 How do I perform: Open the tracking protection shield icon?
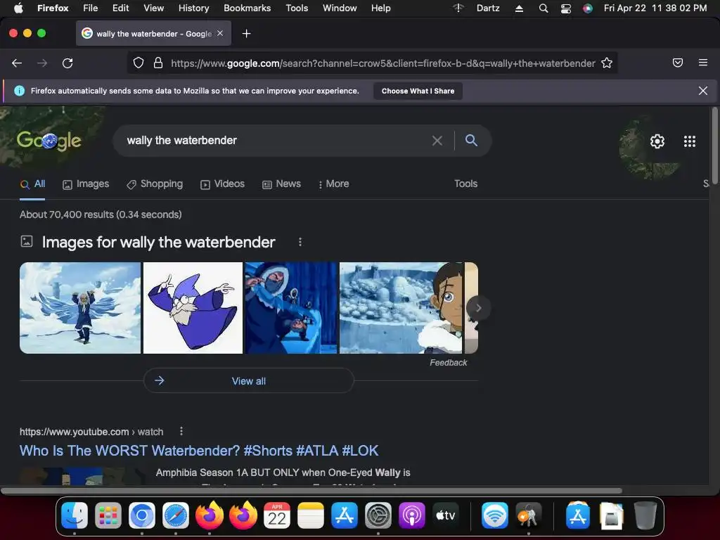pyautogui.click(x=139, y=63)
